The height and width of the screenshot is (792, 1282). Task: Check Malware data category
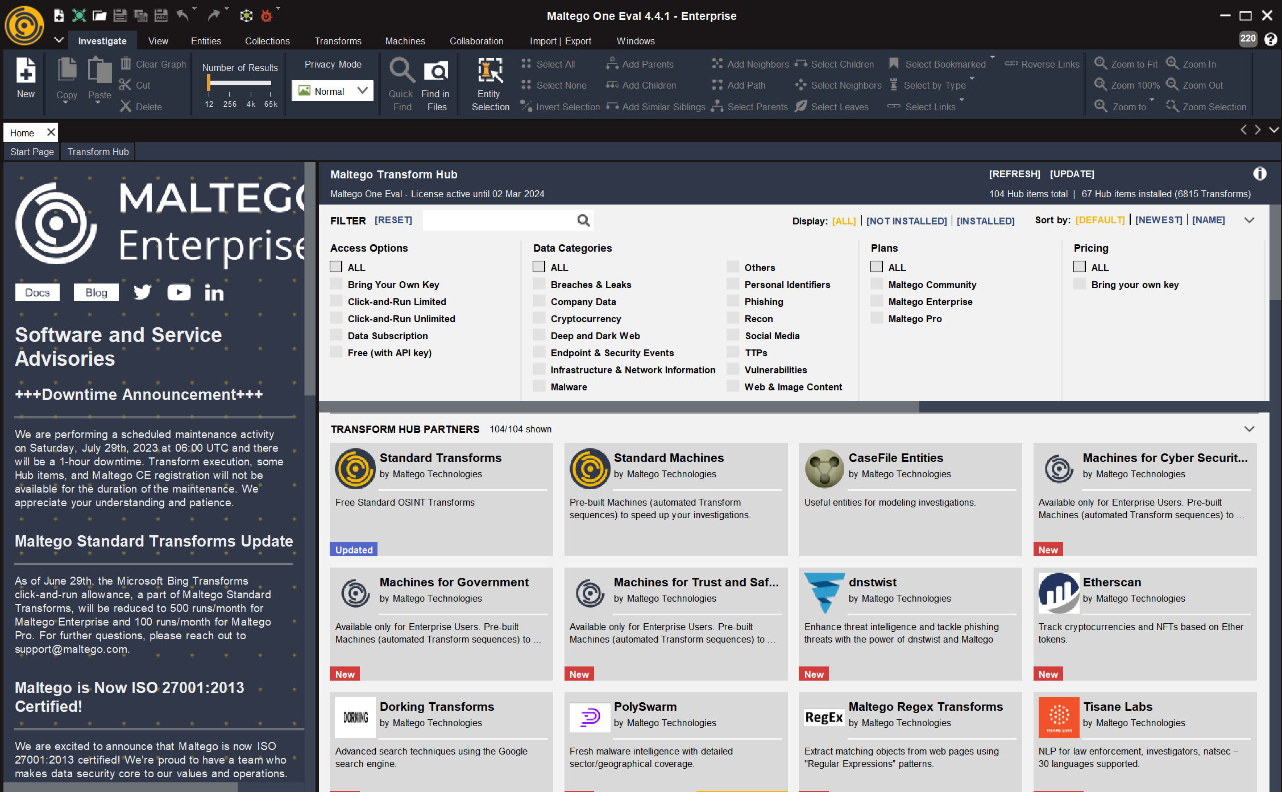[x=539, y=386]
